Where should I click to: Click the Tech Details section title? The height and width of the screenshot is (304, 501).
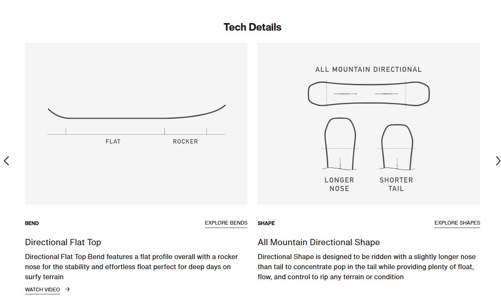[x=252, y=27]
